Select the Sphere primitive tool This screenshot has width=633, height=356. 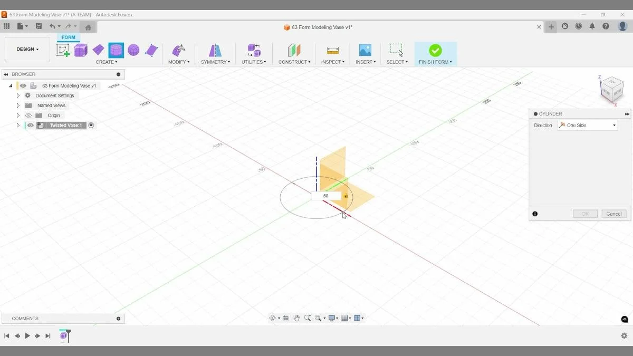pyautogui.click(x=133, y=50)
